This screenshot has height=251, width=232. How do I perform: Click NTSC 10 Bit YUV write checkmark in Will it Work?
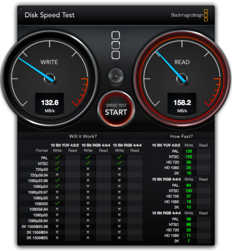point(57,163)
